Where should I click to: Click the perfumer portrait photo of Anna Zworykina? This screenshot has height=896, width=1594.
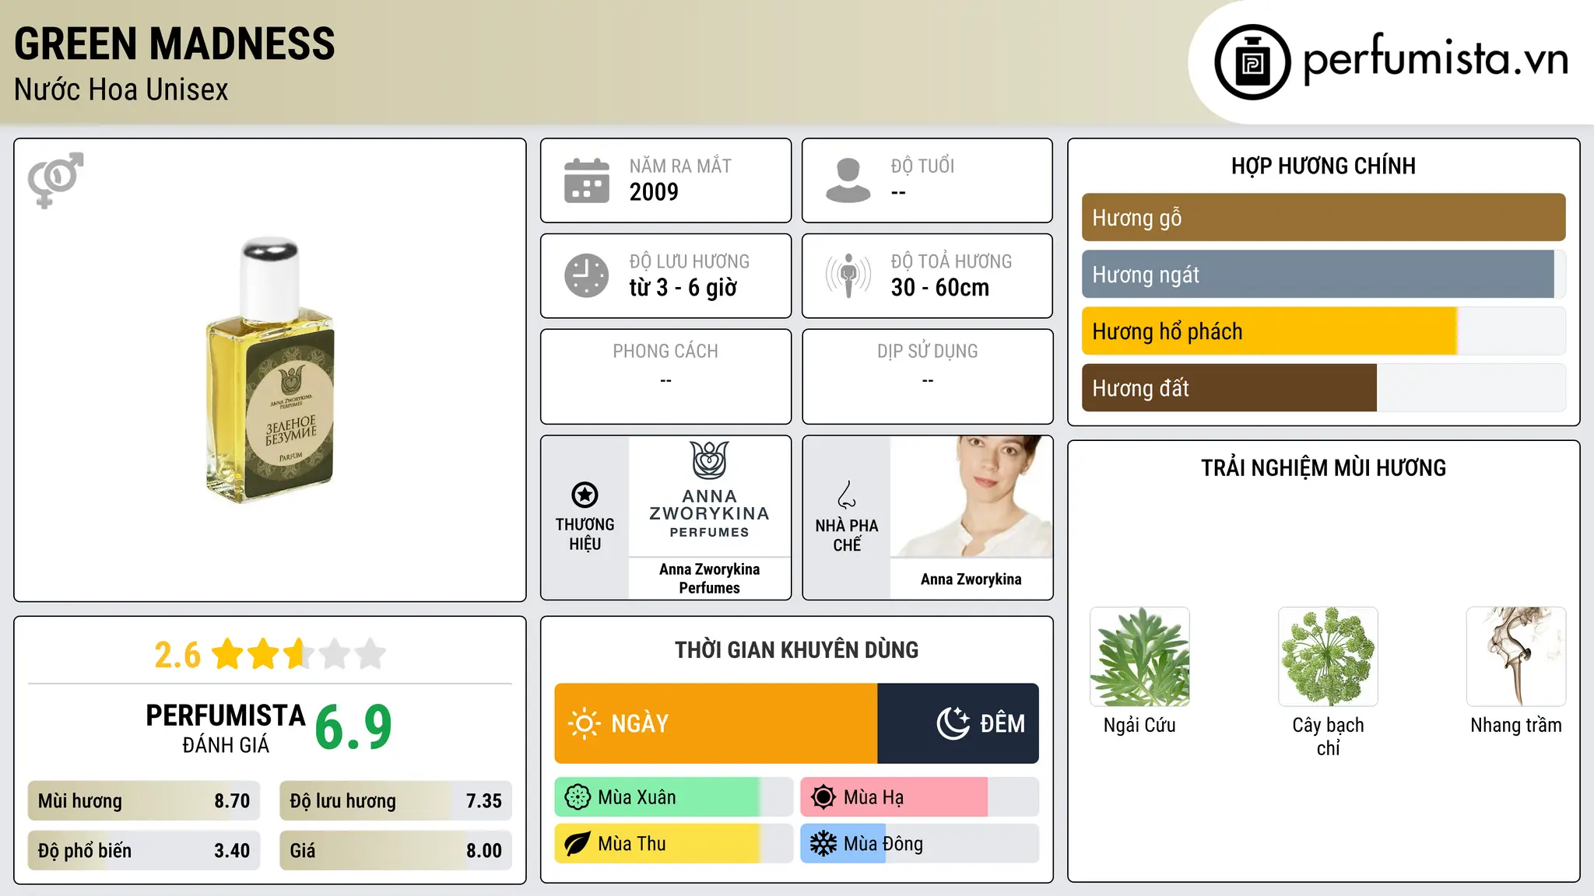pos(971,496)
